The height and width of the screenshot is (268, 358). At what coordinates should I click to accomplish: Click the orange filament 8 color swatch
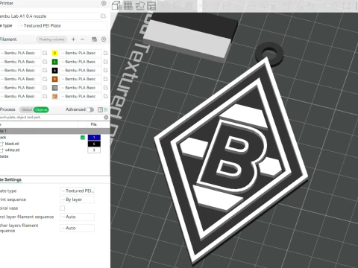(54, 79)
